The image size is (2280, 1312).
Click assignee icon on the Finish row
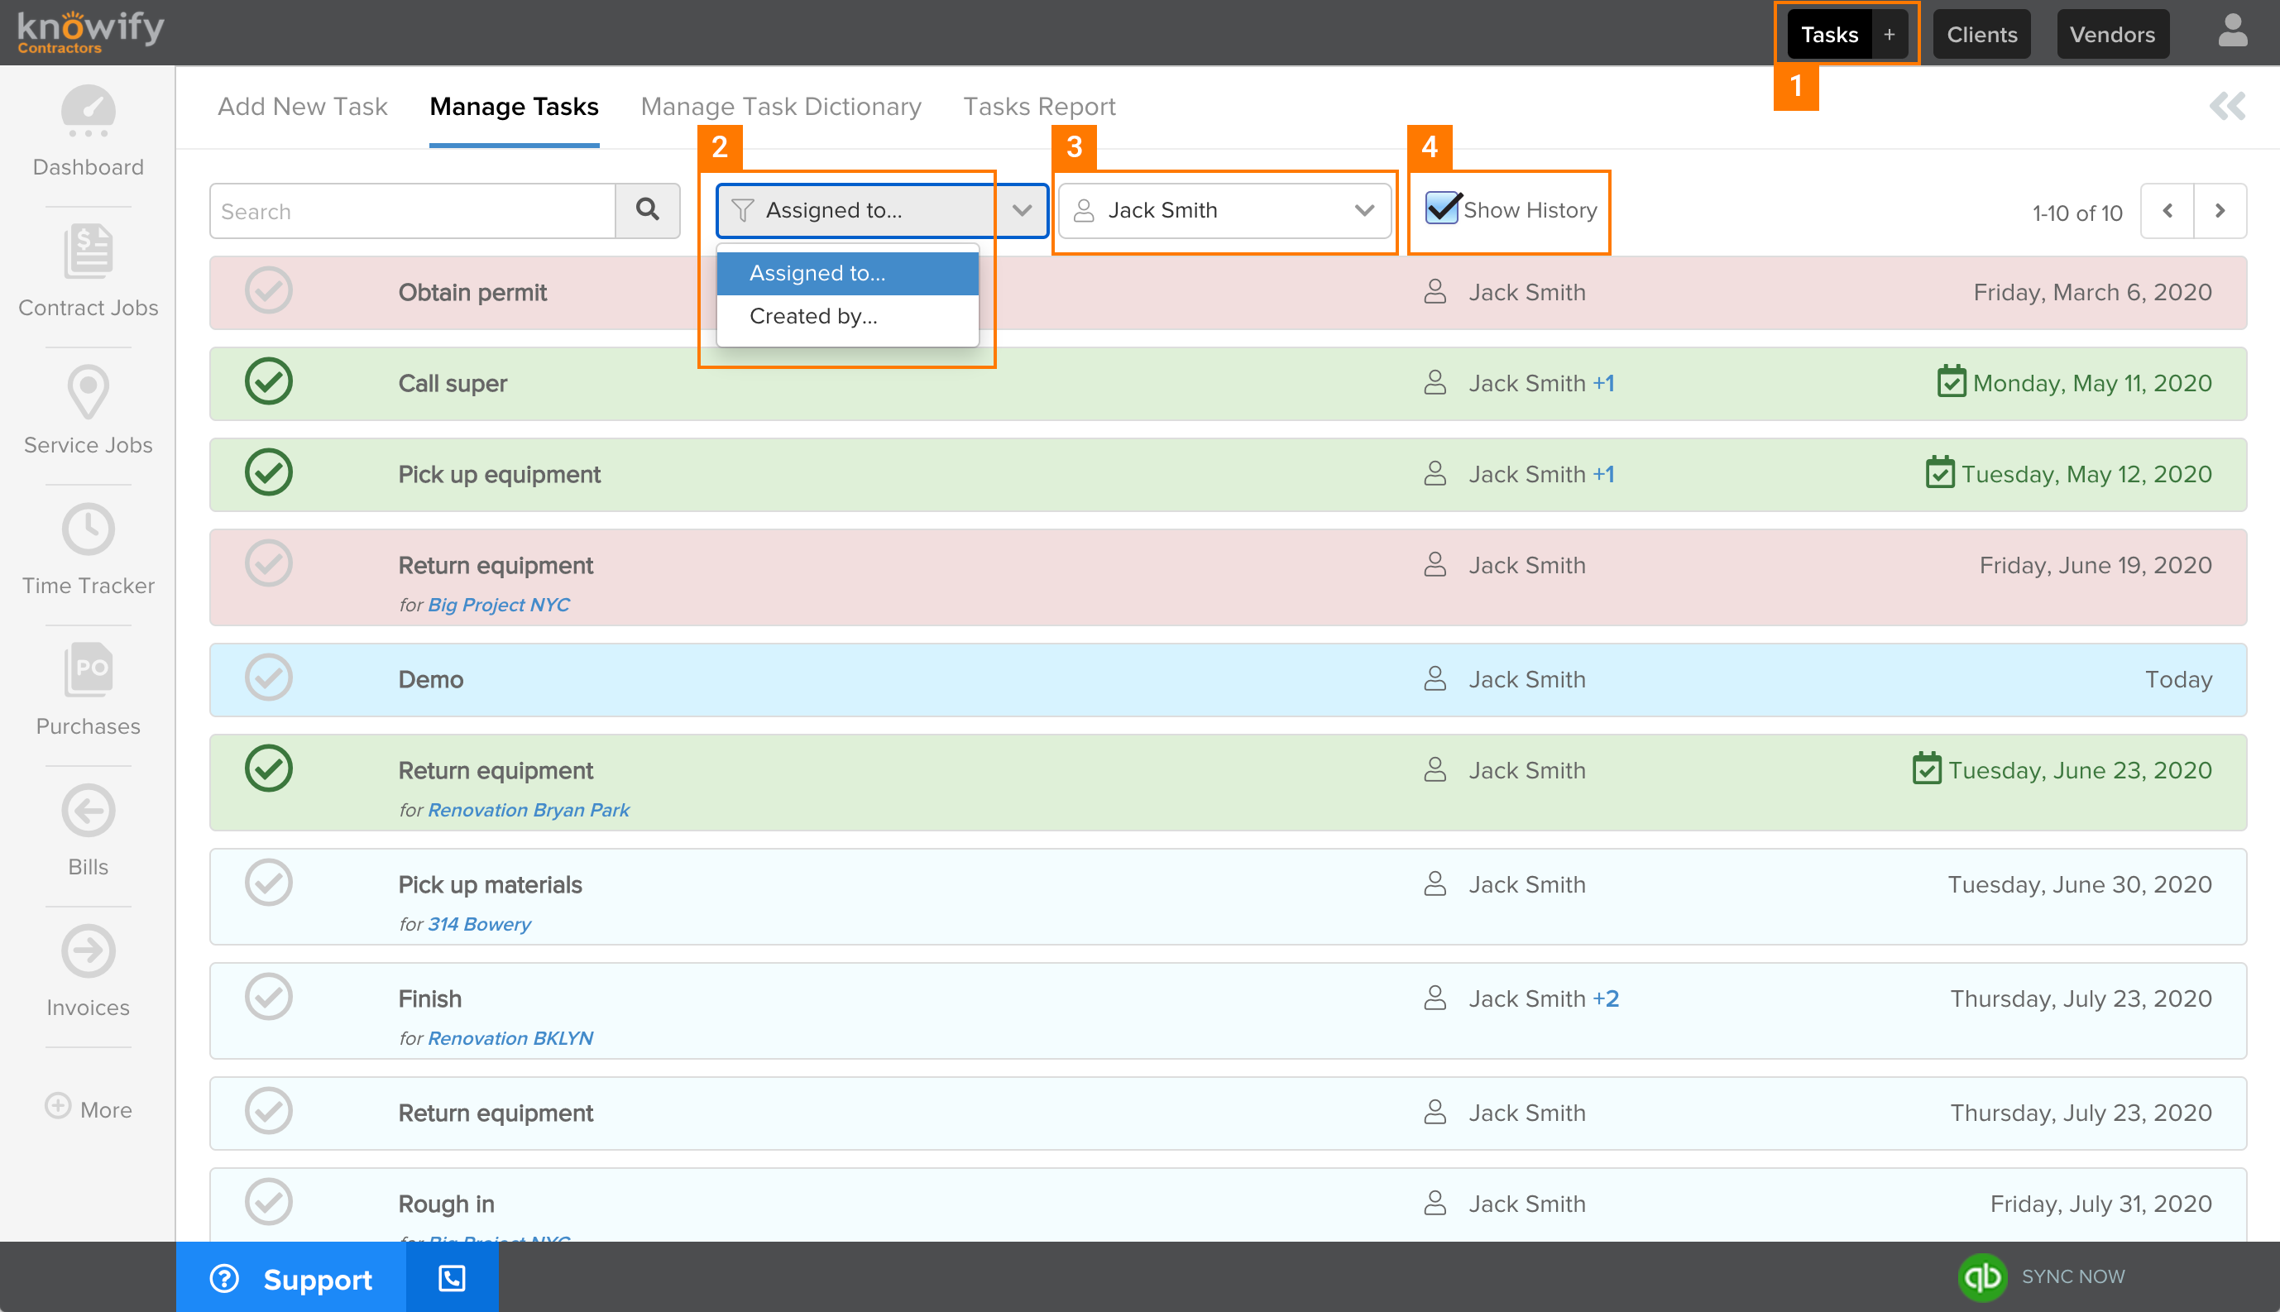tap(1435, 998)
